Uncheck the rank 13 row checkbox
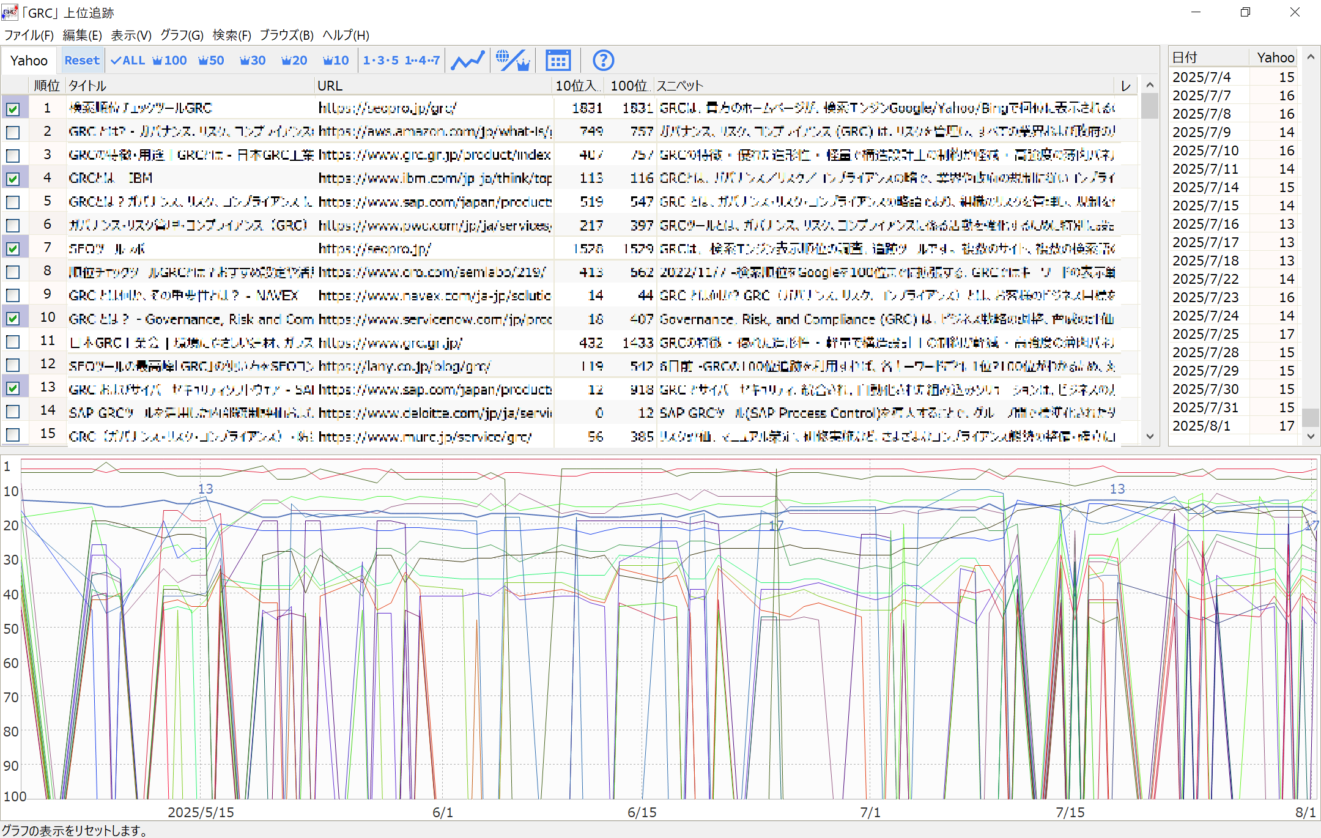The image size is (1321, 838). pos(13,388)
